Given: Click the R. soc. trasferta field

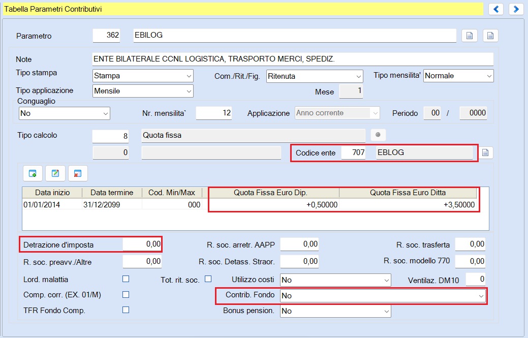Looking at the screenshot, I should point(470,244).
